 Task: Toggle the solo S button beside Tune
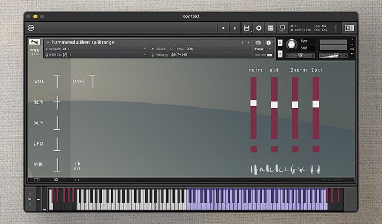[281, 43]
